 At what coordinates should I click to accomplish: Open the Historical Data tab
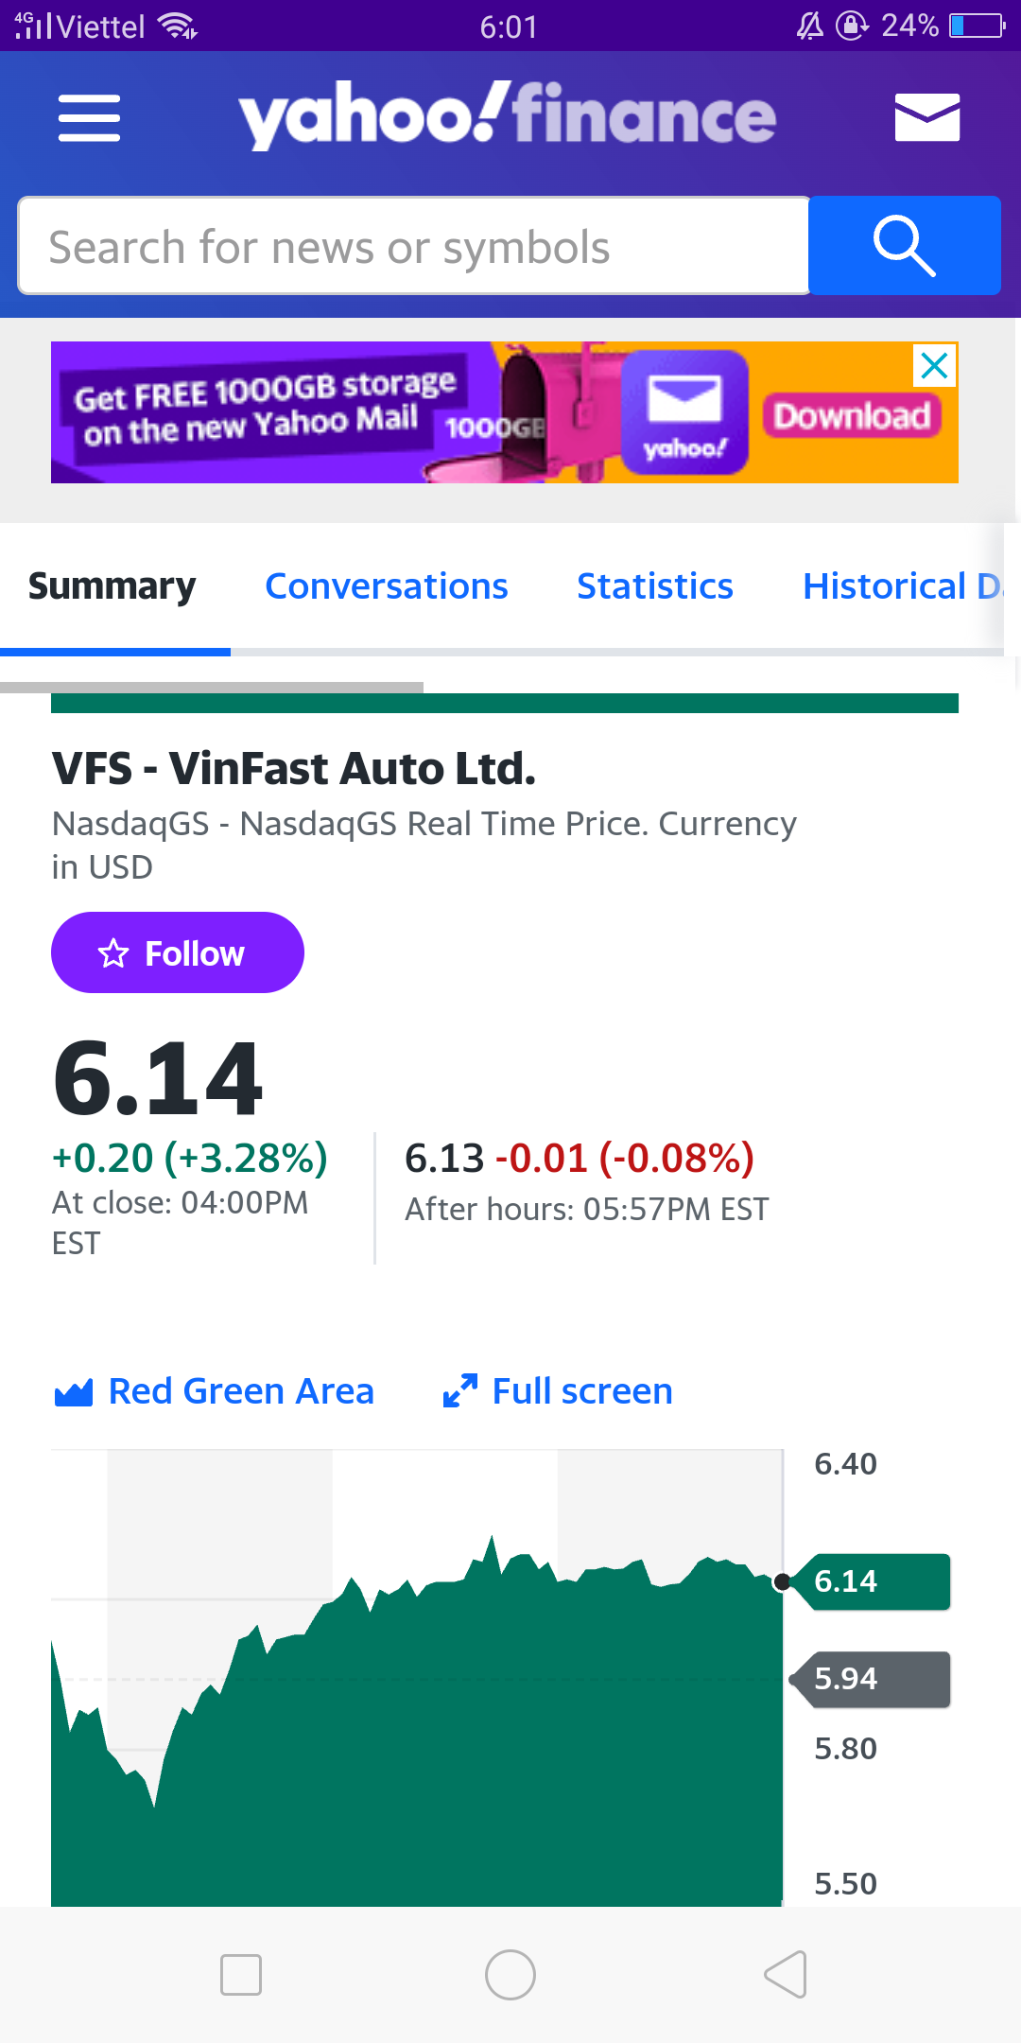900,586
